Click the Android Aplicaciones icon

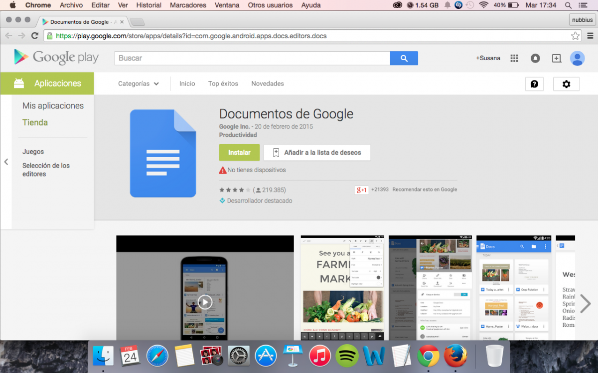(x=19, y=83)
